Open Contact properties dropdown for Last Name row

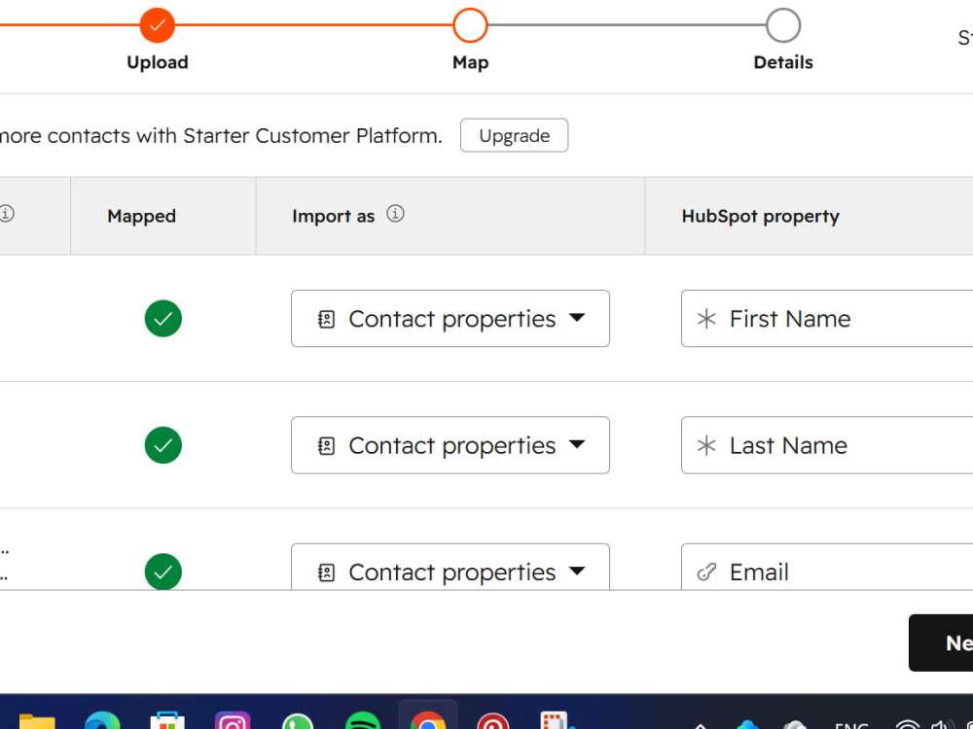pyautogui.click(x=450, y=445)
